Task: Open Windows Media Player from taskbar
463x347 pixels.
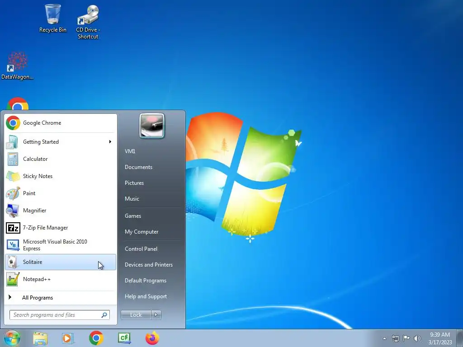Action: tap(68, 338)
